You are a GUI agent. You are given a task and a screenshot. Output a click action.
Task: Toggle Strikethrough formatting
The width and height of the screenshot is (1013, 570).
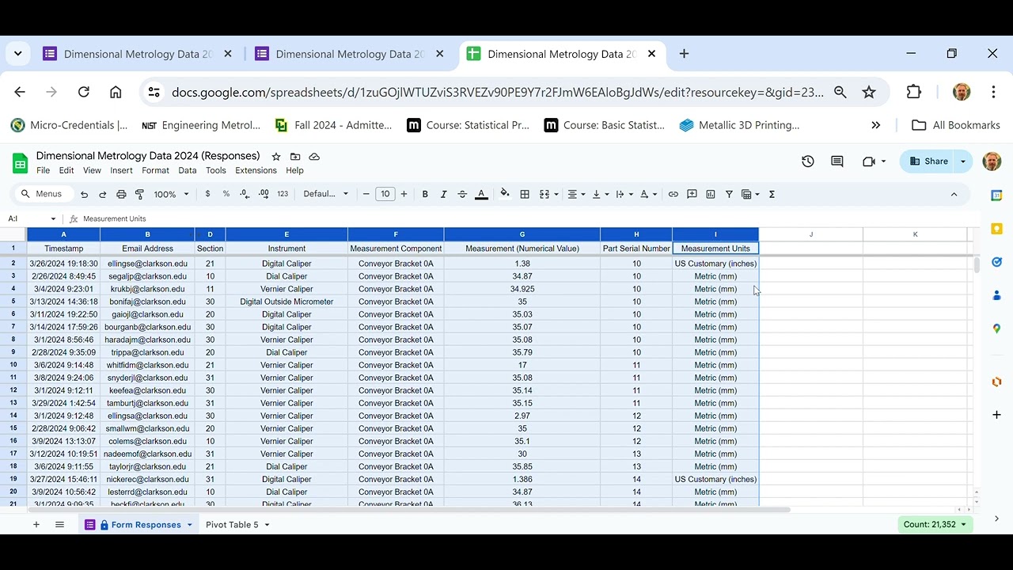(x=462, y=194)
